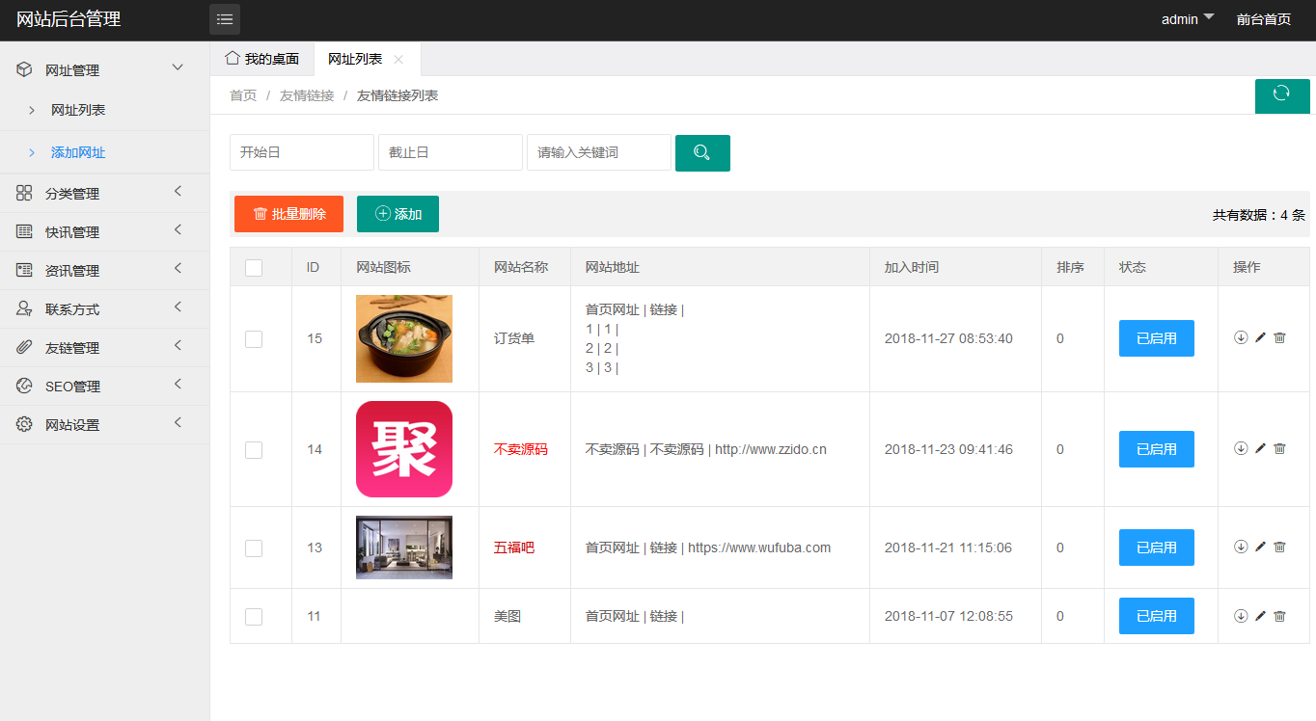Image resolution: width=1316 pixels, height=721 pixels.
Task: Tick the checkbox for row ID 15
Action: [254, 339]
